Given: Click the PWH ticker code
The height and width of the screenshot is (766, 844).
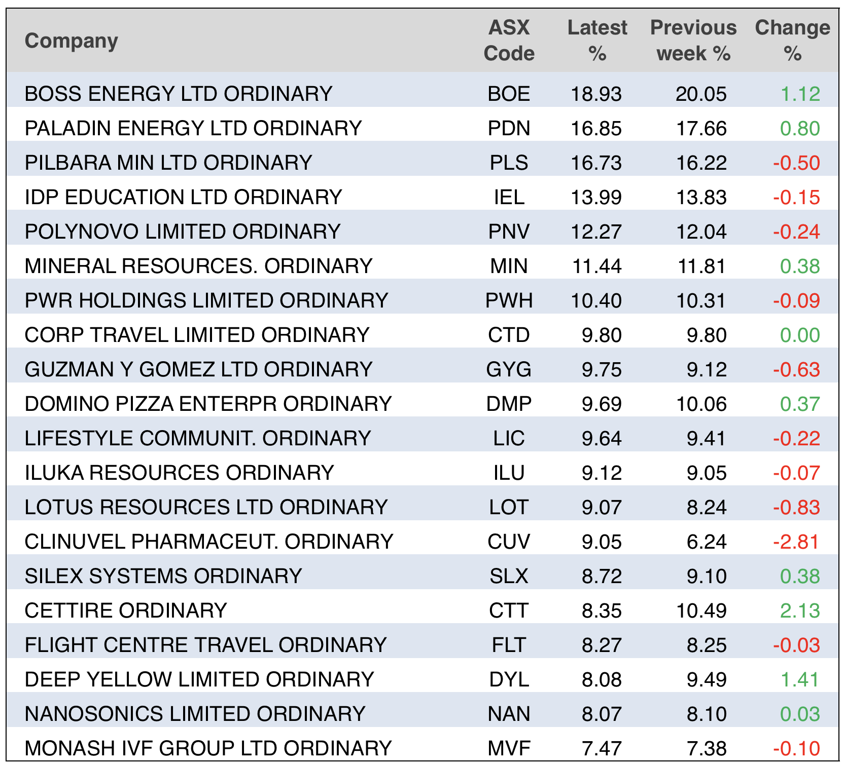Looking at the screenshot, I should pyautogui.click(x=509, y=300).
